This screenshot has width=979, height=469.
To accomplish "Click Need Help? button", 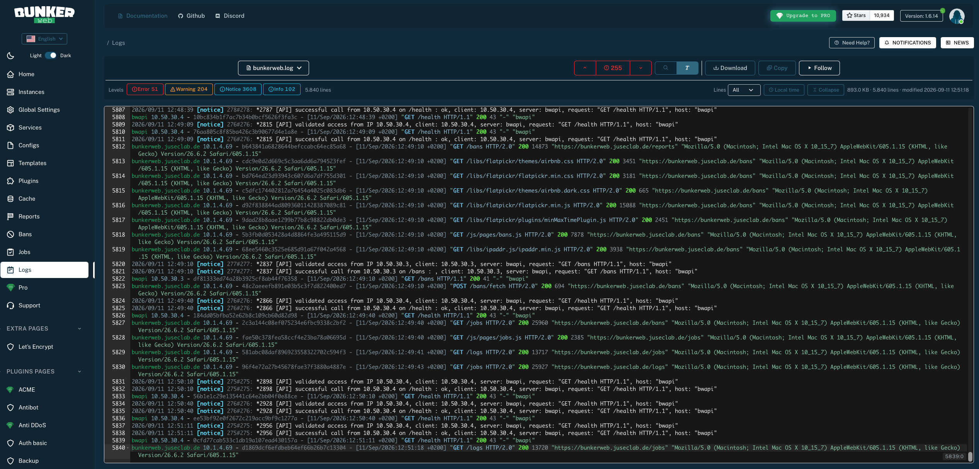I will tap(852, 43).
